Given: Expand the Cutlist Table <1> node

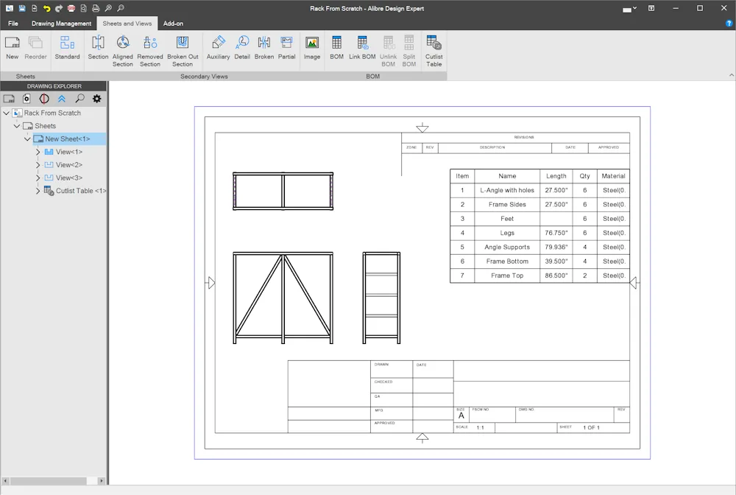Looking at the screenshot, I should [x=38, y=191].
